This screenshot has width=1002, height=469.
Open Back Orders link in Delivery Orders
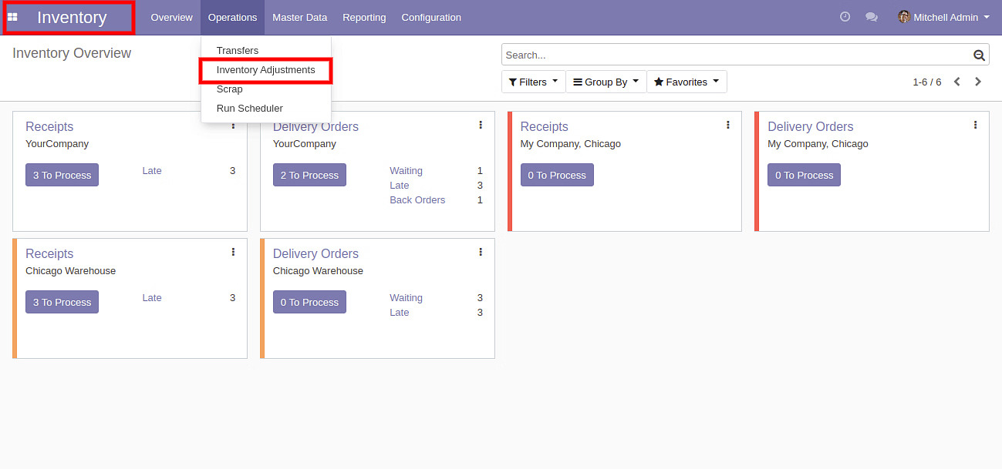point(417,200)
